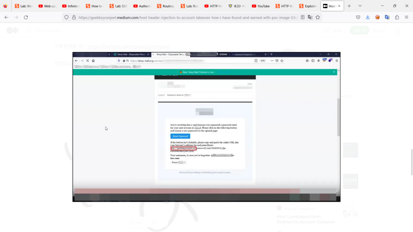Open the tracking protection shield panel
This screenshot has height=232, width=413.
(66, 17)
